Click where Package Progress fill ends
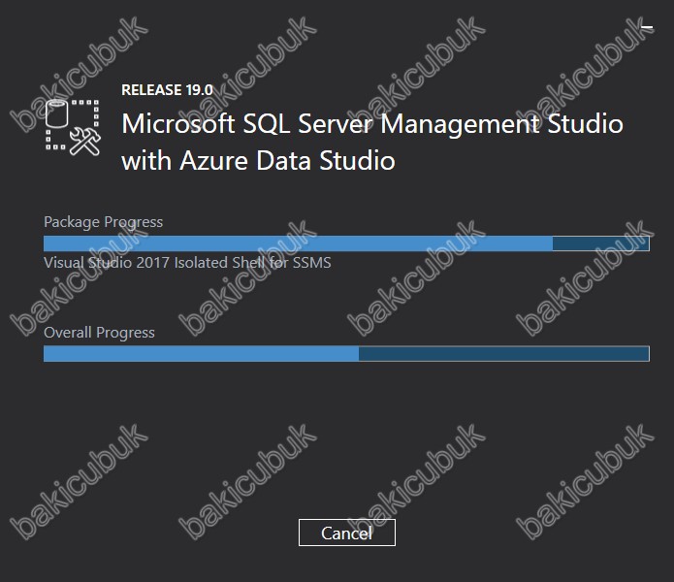The width and height of the screenshot is (674, 582). (553, 243)
